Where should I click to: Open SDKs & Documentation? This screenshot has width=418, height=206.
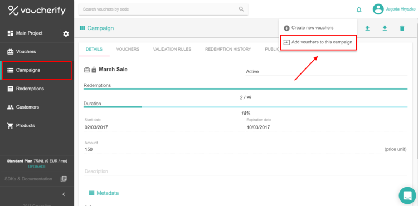[x=28, y=179]
